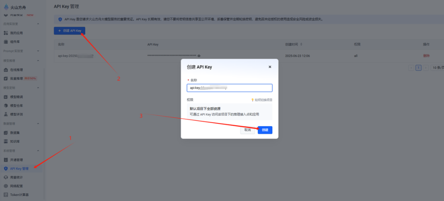Close the 创建 API Key dialog

270,67
